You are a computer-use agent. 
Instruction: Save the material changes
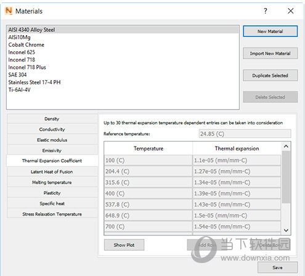(x=277, y=267)
